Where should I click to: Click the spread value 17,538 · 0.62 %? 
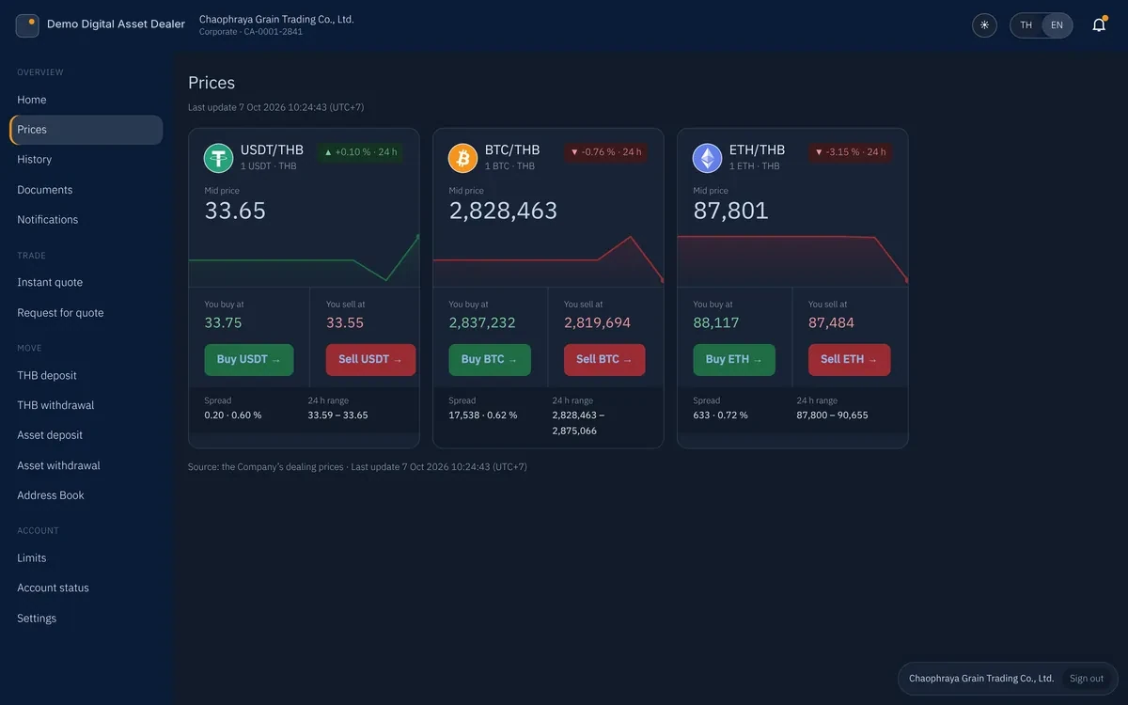483,415
